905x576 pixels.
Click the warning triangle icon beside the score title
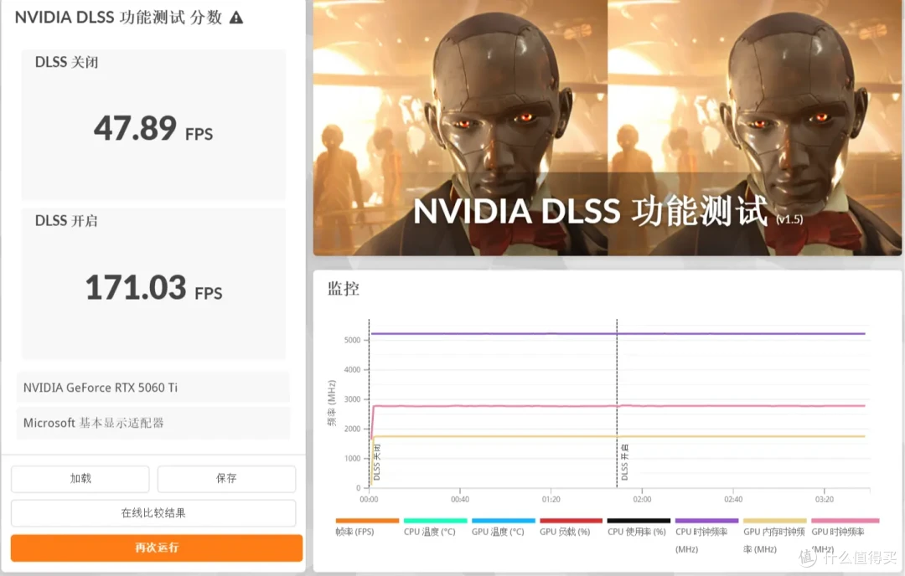(236, 18)
